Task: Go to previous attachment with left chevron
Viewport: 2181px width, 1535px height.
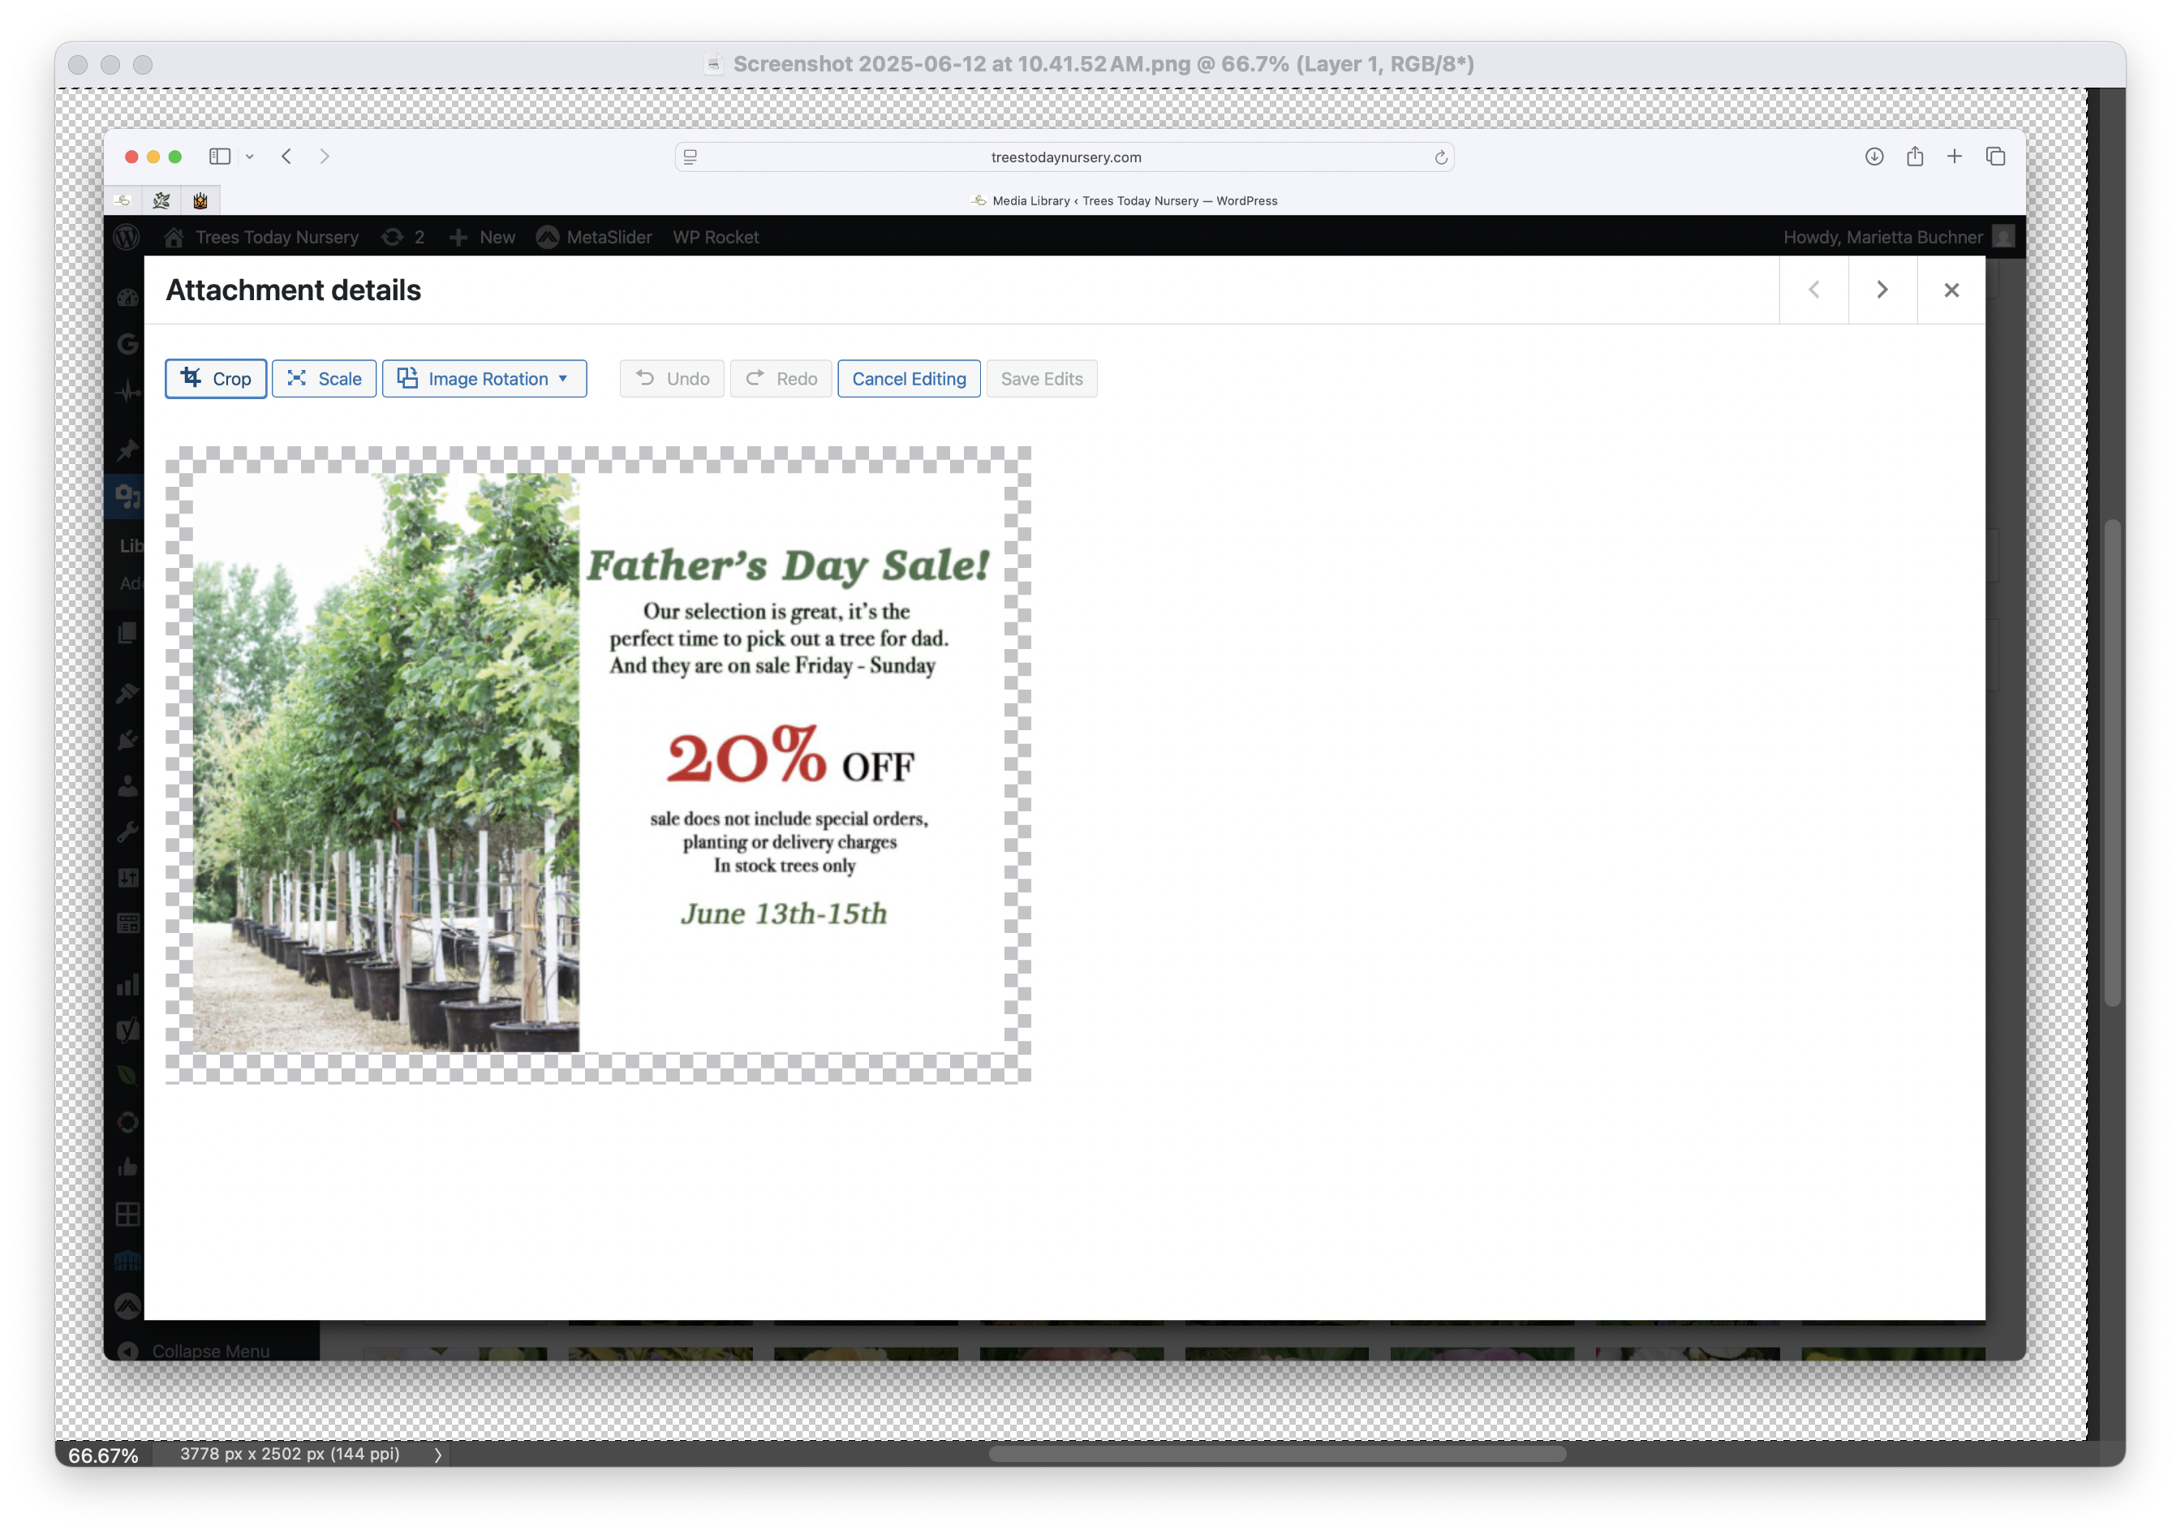Action: (x=1814, y=290)
